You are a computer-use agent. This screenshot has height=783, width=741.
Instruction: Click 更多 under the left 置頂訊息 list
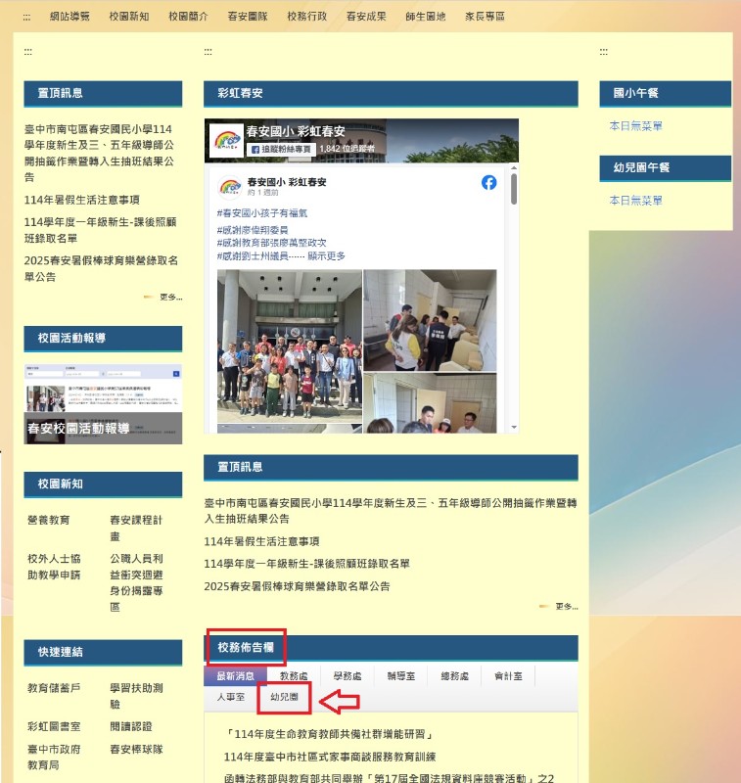(x=169, y=297)
